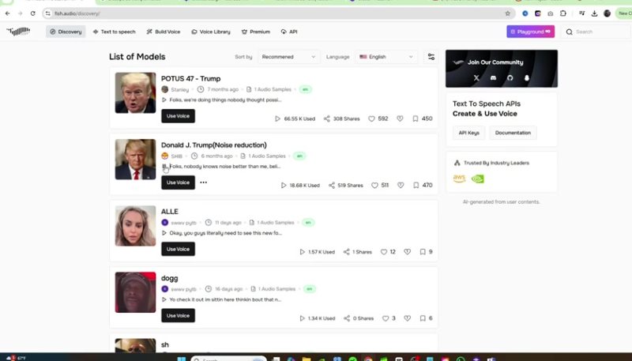The height and width of the screenshot is (361, 632).
Task: Open the Text to speech tab
Action: [x=114, y=32]
